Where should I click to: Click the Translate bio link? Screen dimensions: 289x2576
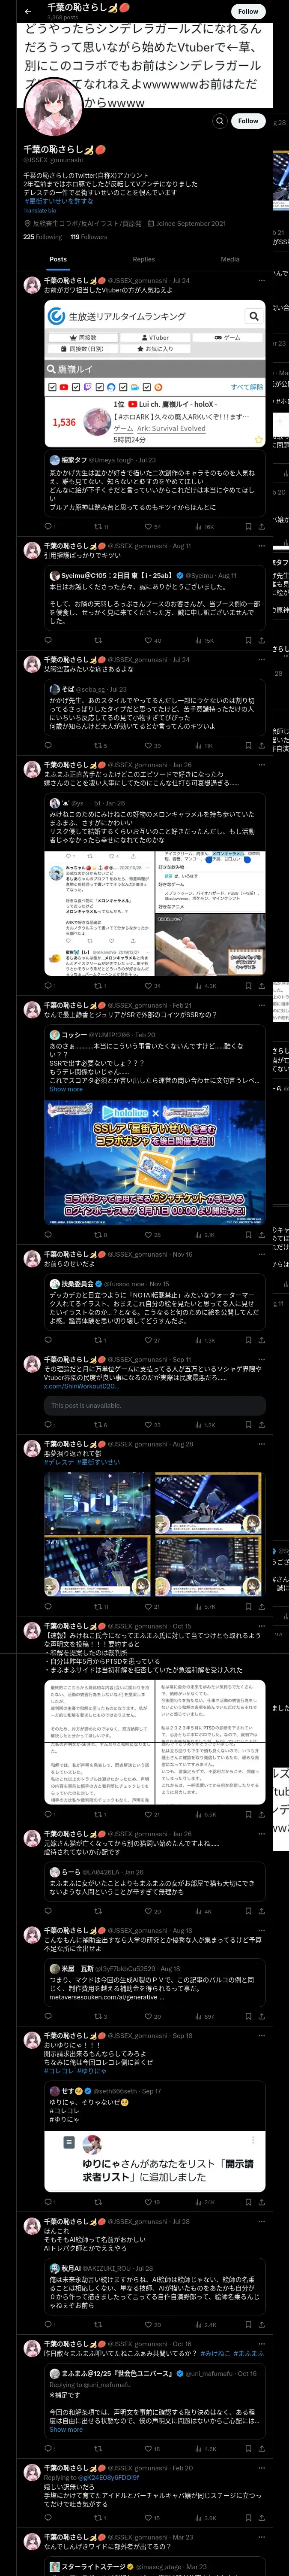40,211
